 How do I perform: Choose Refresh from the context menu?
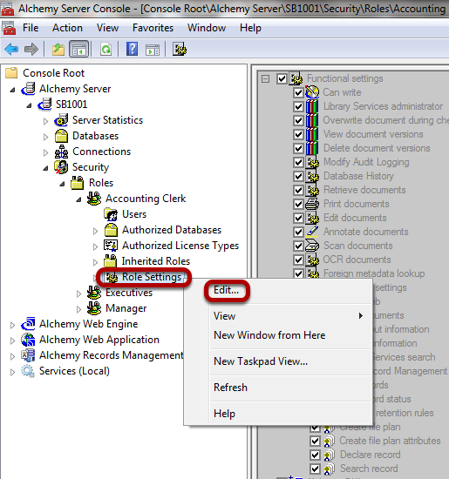point(231,388)
